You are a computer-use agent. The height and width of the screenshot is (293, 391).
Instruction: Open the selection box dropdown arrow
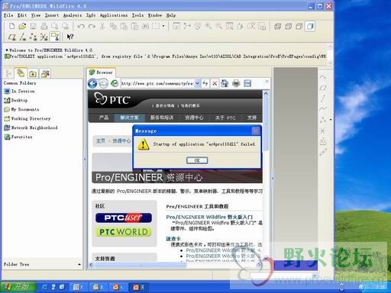tap(163, 26)
